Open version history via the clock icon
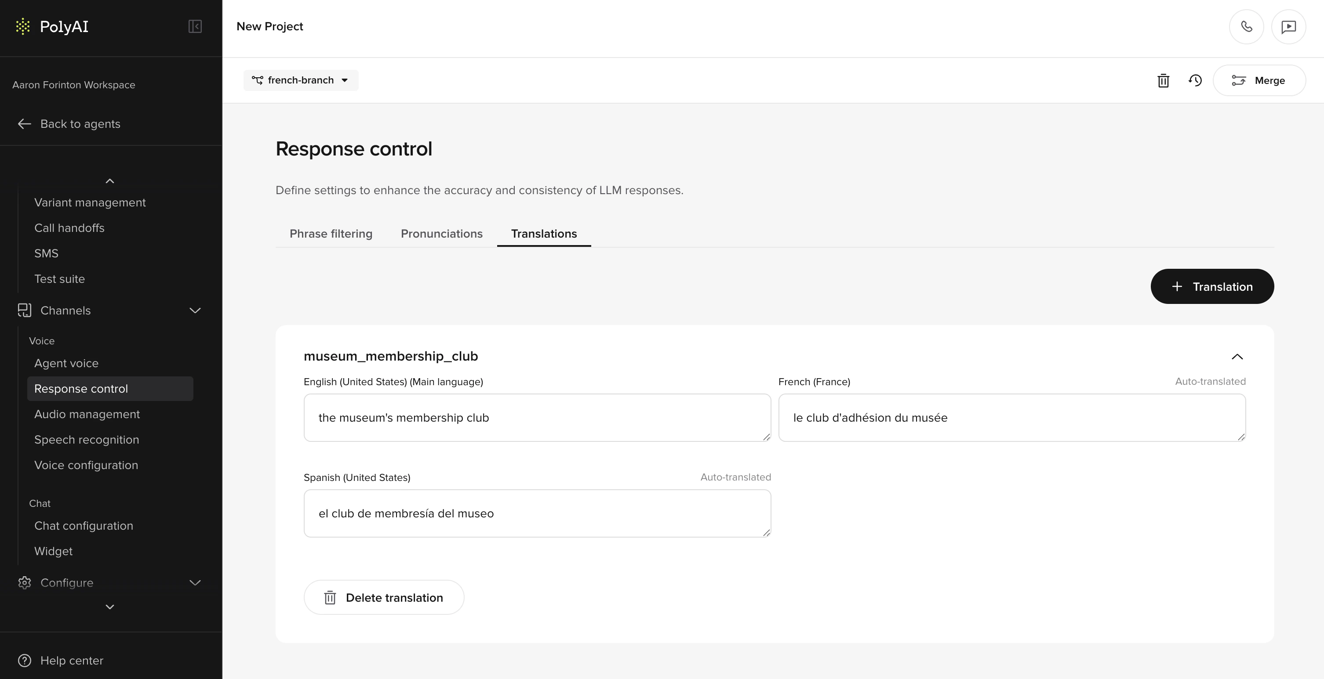Screen dimensions: 1324x679 coord(1195,81)
